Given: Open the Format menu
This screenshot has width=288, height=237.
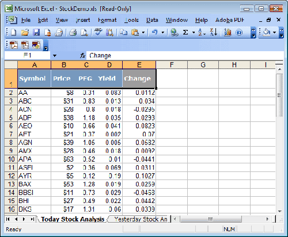Looking at the screenshot, I should 107,20.
